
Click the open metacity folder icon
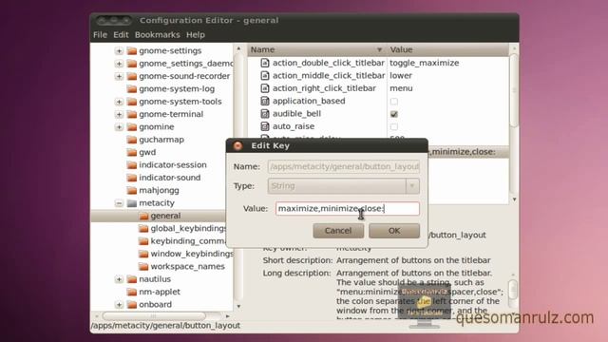[x=132, y=203]
